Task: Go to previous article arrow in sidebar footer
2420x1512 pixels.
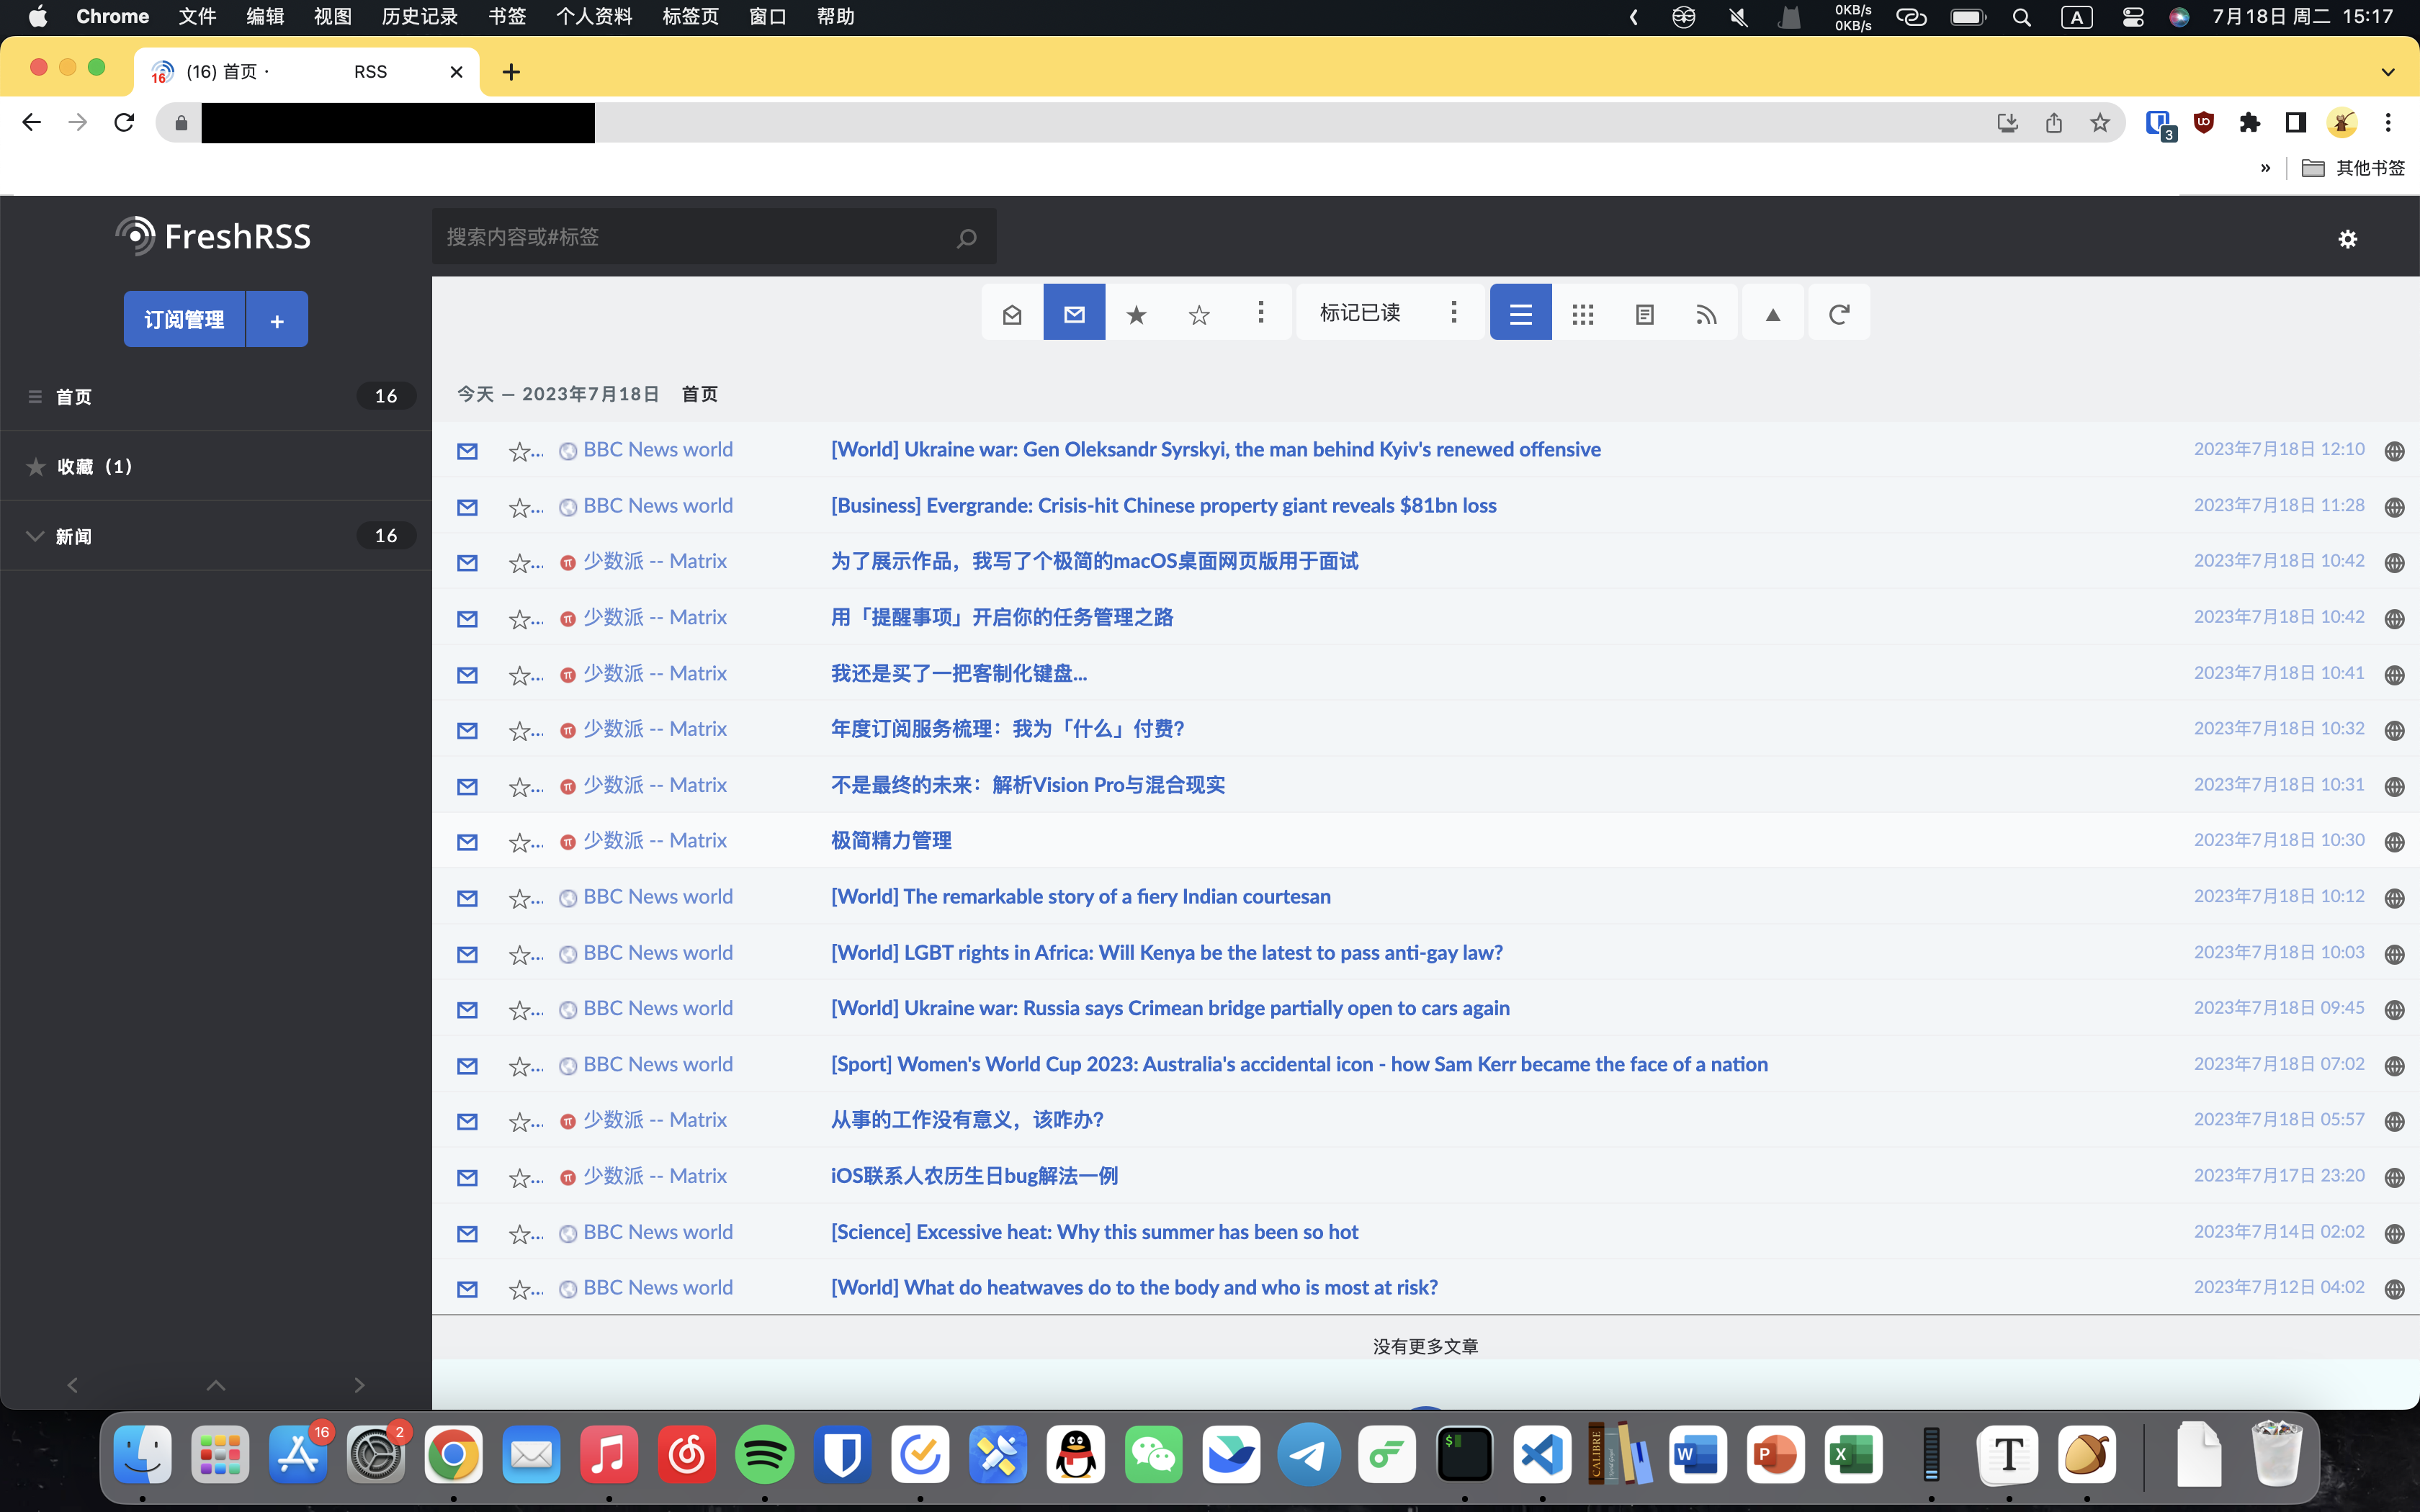Action: (72, 1385)
